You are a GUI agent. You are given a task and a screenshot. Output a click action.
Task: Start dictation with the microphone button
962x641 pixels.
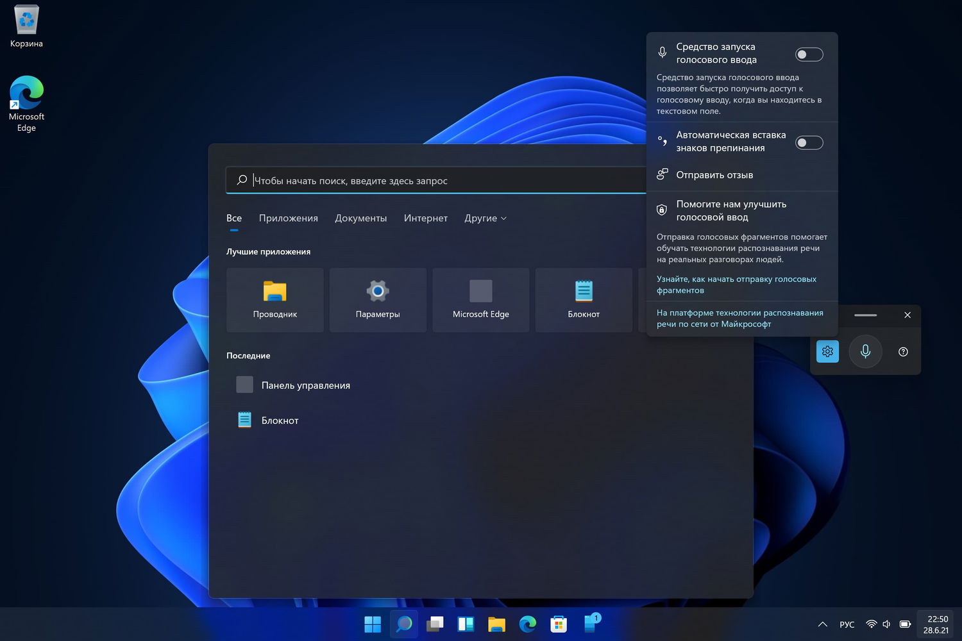click(865, 351)
